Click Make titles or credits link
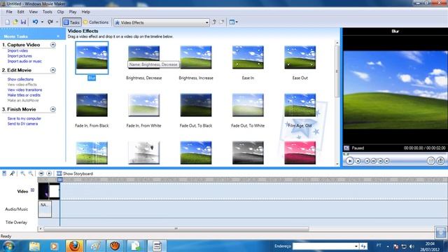 24,95
